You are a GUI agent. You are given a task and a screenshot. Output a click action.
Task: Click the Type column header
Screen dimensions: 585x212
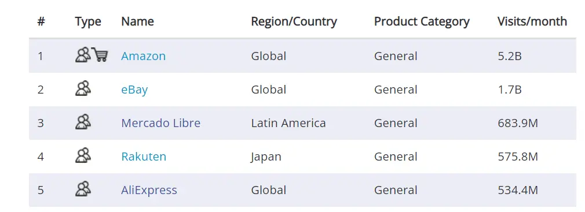87,21
